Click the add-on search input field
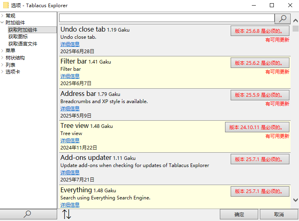The image size is (299, 221). (x=167, y=18)
